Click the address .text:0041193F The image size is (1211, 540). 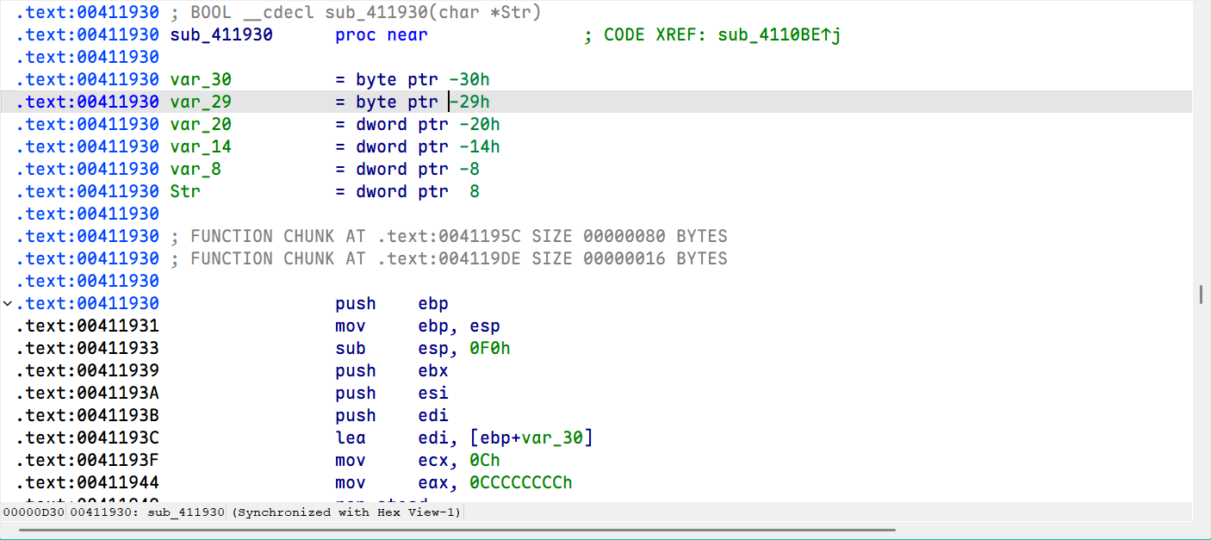[87, 460]
